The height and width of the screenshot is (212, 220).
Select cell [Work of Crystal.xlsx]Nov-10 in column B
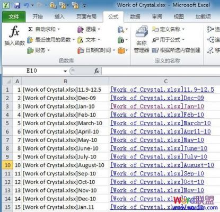tap(65, 190)
